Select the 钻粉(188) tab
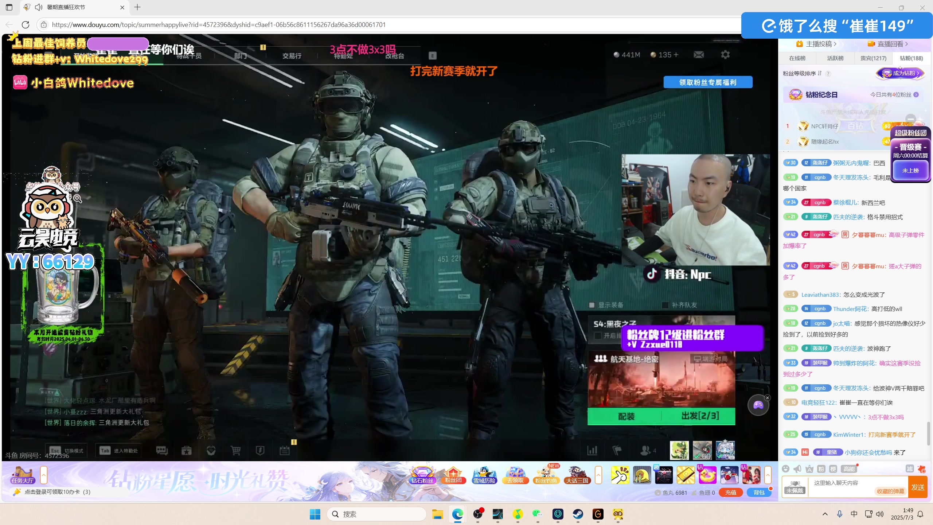933x525 pixels. [911, 58]
